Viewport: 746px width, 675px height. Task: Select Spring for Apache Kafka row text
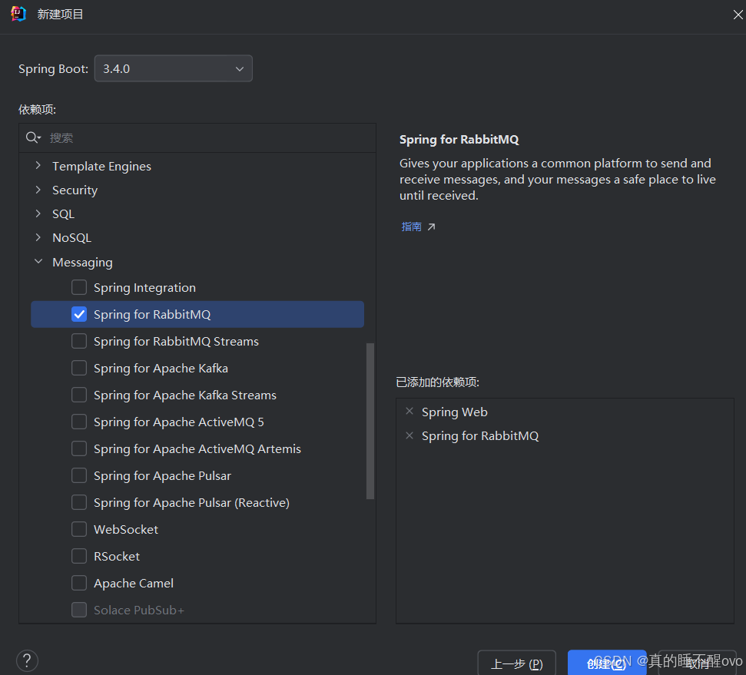pyautogui.click(x=161, y=368)
